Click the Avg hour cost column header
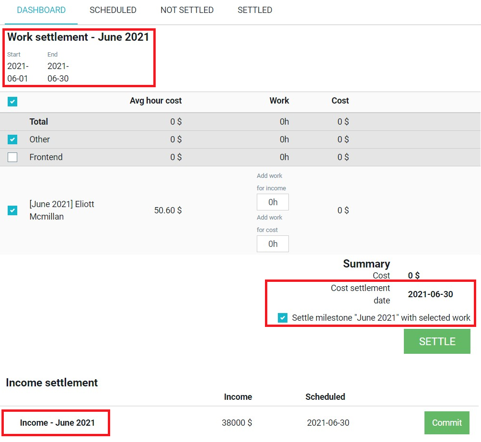Screen dimensions: 481x442 156,101
